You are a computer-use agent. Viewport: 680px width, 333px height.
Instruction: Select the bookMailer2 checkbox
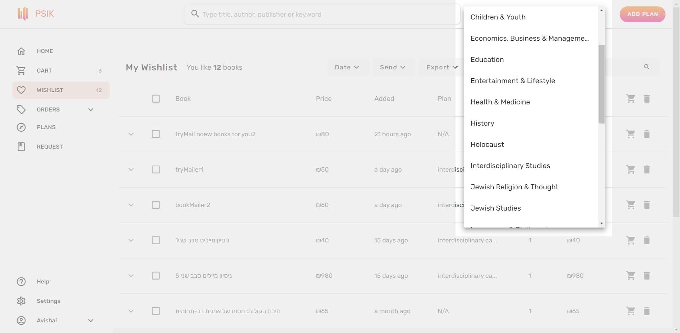(156, 205)
